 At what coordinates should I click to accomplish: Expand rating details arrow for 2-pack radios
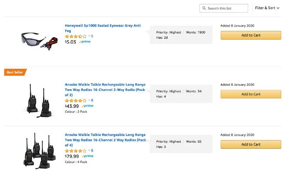pyautogui.click(x=88, y=100)
